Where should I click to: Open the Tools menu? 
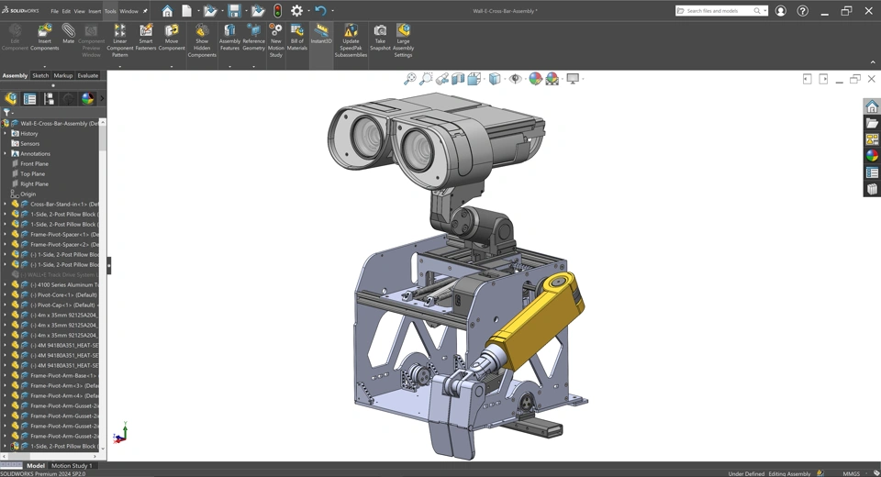point(110,11)
